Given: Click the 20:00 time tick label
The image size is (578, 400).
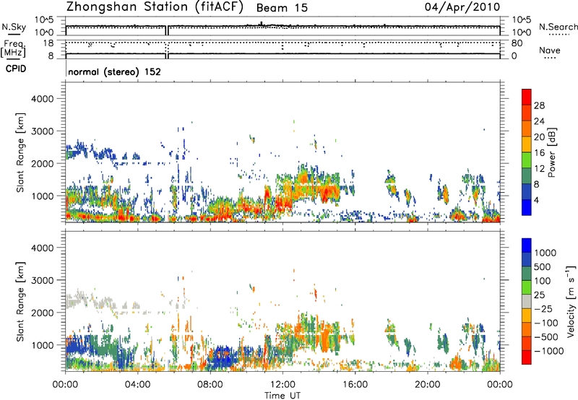Looking at the screenshot, I should coord(427,385).
